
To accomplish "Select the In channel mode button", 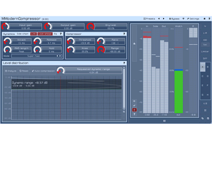I will [x=205, y=26].
